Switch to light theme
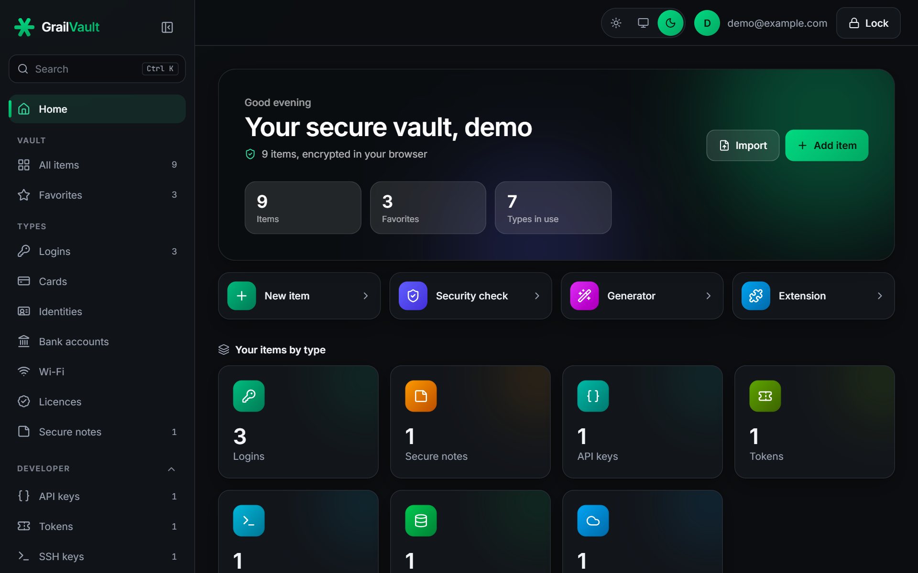918x573 pixels. click(x=616, y=23)
